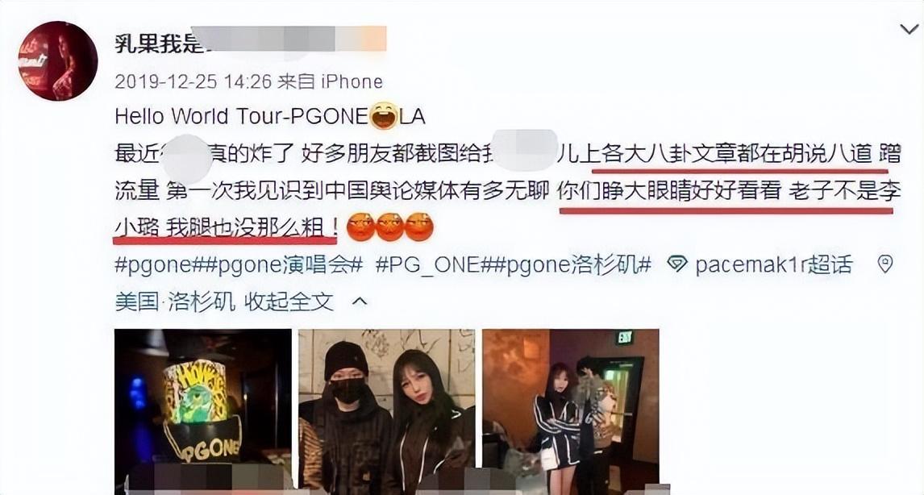Click the first sunglasses emoji
This screenshot has width=924, height=495.
pos(360,227)
